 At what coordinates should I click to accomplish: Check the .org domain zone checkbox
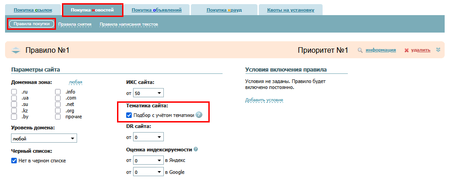(x=58, y=111)
